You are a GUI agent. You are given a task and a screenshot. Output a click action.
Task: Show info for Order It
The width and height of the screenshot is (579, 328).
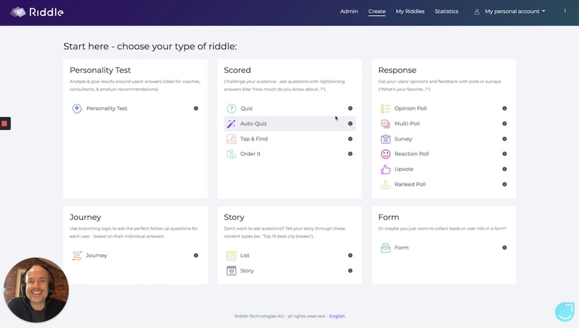coord(350,154)
